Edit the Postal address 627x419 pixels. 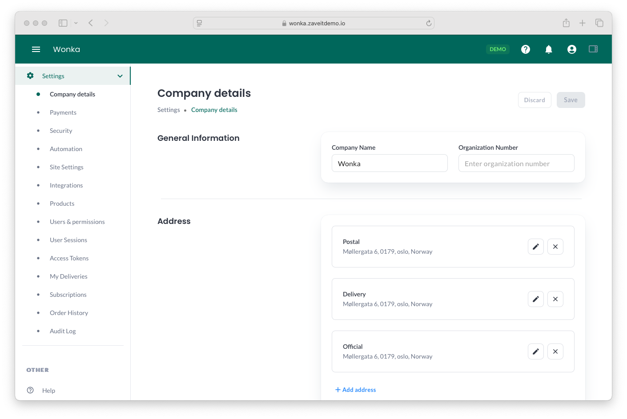coord(536,247)
